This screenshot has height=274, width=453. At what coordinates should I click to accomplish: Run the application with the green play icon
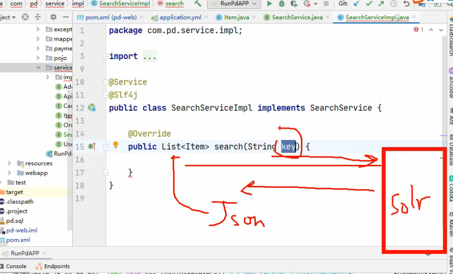click(270, 4)
